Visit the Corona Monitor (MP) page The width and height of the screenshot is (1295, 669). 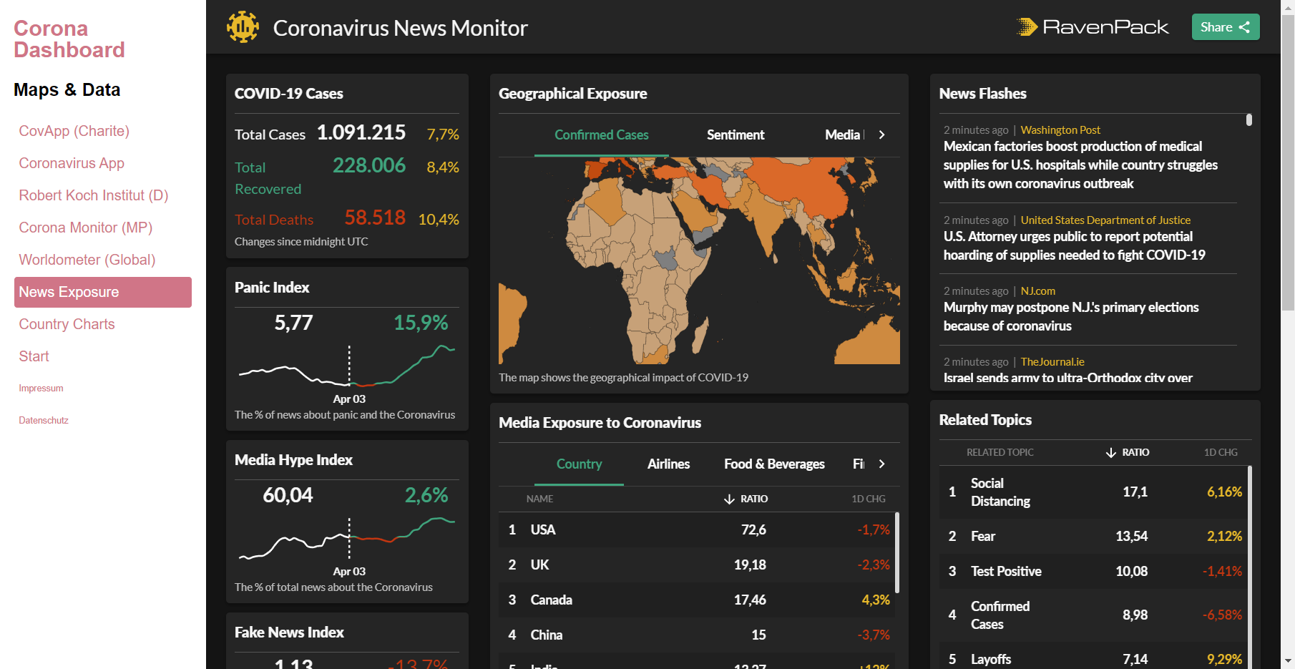(x=85, y=227)
